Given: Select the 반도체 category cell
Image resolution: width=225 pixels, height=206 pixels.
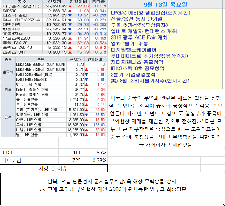Looking at the screenshot, I should click(7, 72).
